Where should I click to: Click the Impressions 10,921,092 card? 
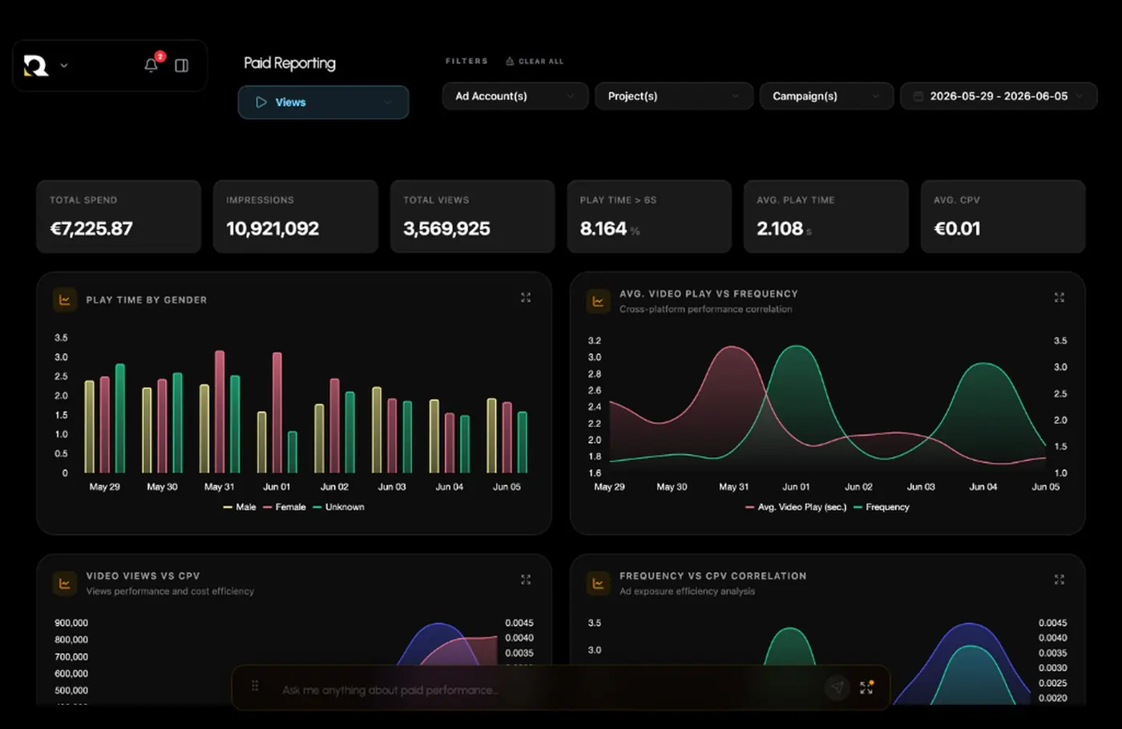(296, 216)
